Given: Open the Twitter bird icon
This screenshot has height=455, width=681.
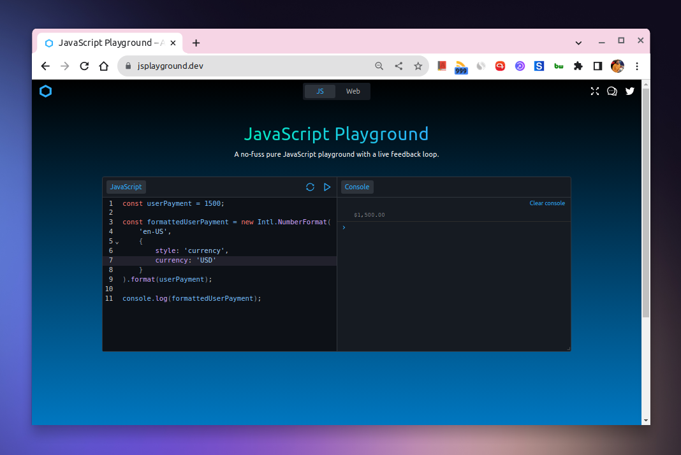Looking at the screenshot, I should click(630, 91).
